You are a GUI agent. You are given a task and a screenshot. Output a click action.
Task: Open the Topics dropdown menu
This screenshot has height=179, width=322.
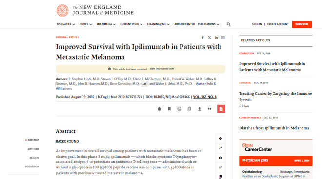click(x=86, y=24)
